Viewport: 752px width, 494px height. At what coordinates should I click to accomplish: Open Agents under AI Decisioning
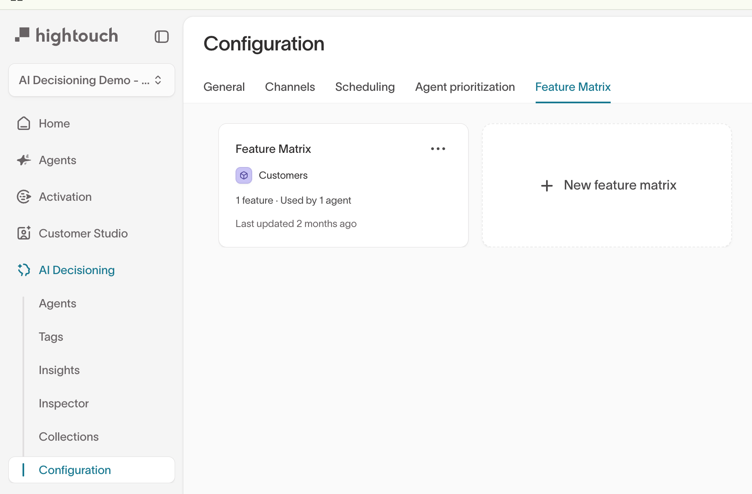58,303
